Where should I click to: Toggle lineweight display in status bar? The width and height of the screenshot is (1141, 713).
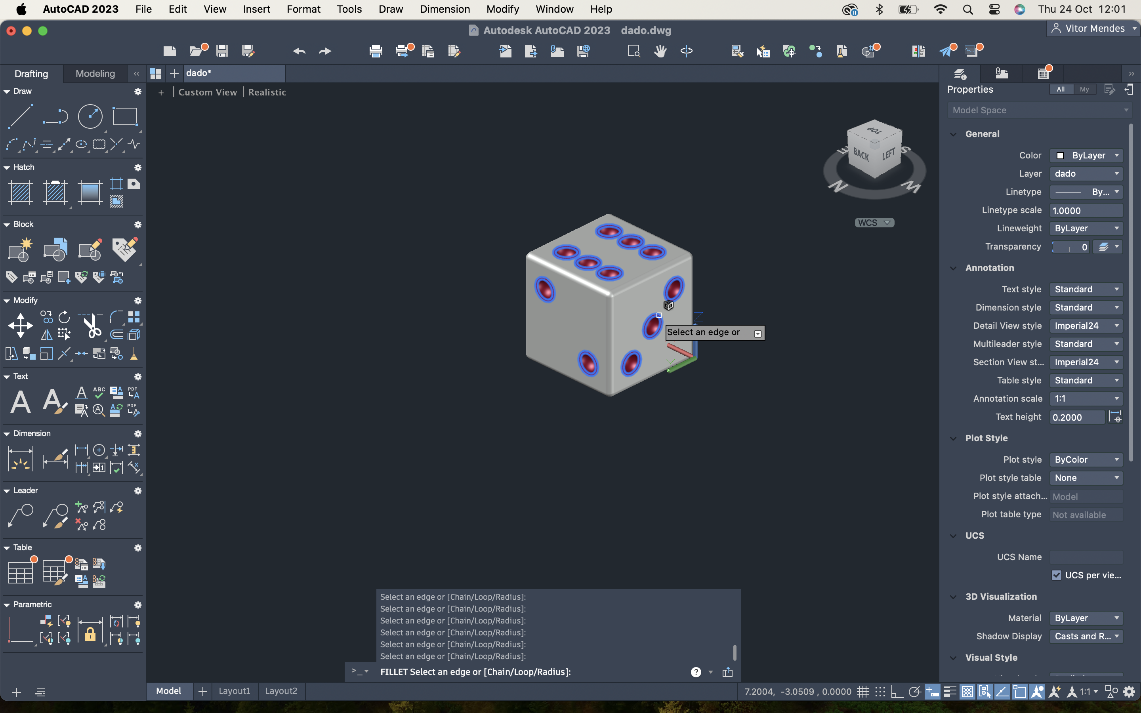(x=950, y=692)
